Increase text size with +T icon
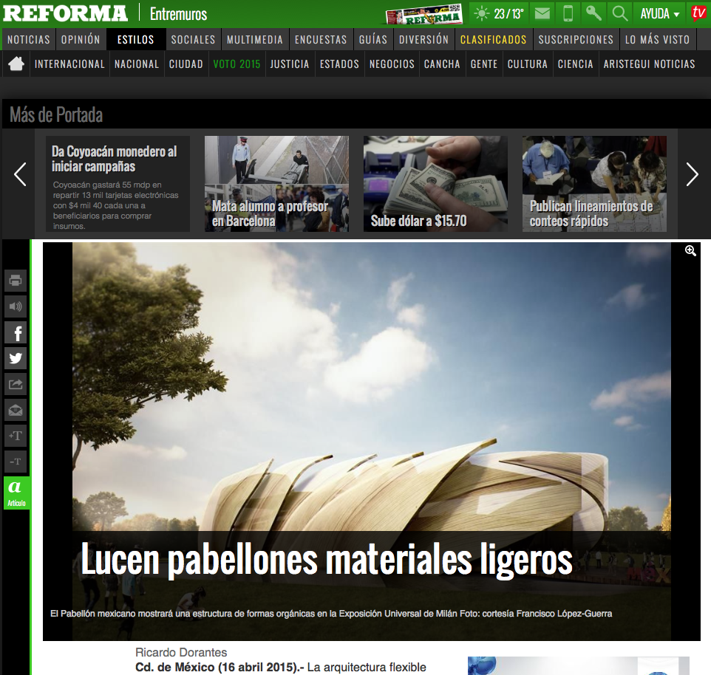 point(16,436)
